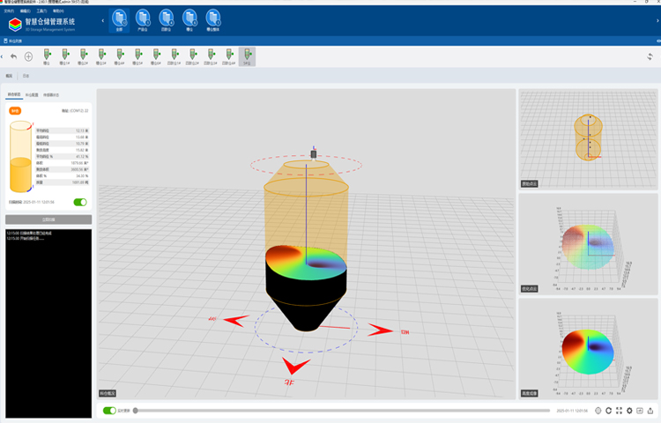Click the gray 立即扫描 scan button
This screenshot has width=661, height=423.
click(48, 219)
